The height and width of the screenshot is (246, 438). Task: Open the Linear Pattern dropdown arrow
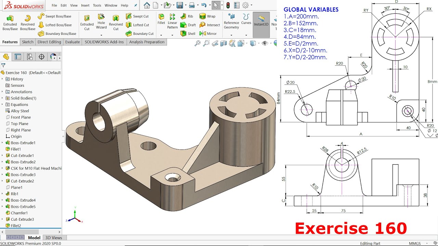[172, 35]
